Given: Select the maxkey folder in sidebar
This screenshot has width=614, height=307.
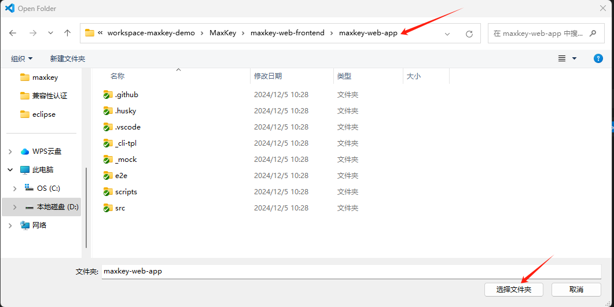Looking at the screenshot, I should [x=39, y=77].
